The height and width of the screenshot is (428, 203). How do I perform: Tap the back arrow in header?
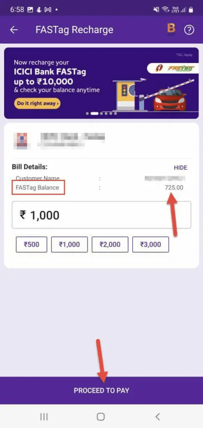14,30
